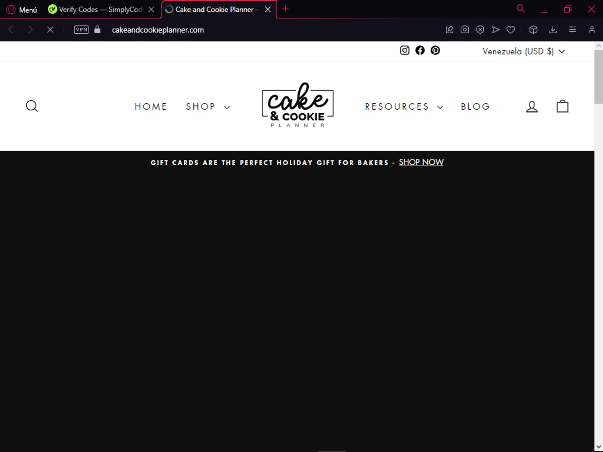This screenshot has height=452, width=603.
Task: Stop loading the page
Action: (50, 29)
